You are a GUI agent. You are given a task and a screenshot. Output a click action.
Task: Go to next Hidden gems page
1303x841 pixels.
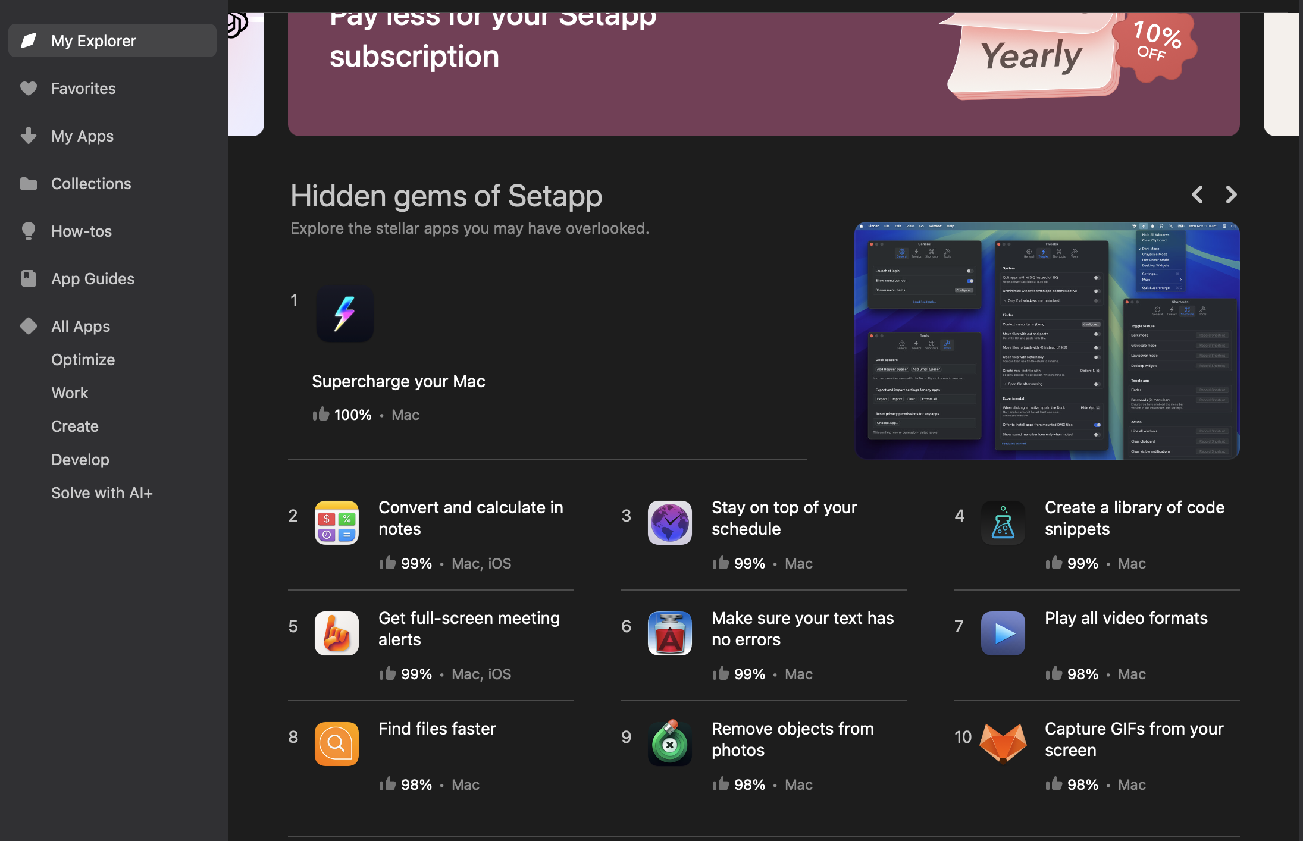(x=1231, y=194)
